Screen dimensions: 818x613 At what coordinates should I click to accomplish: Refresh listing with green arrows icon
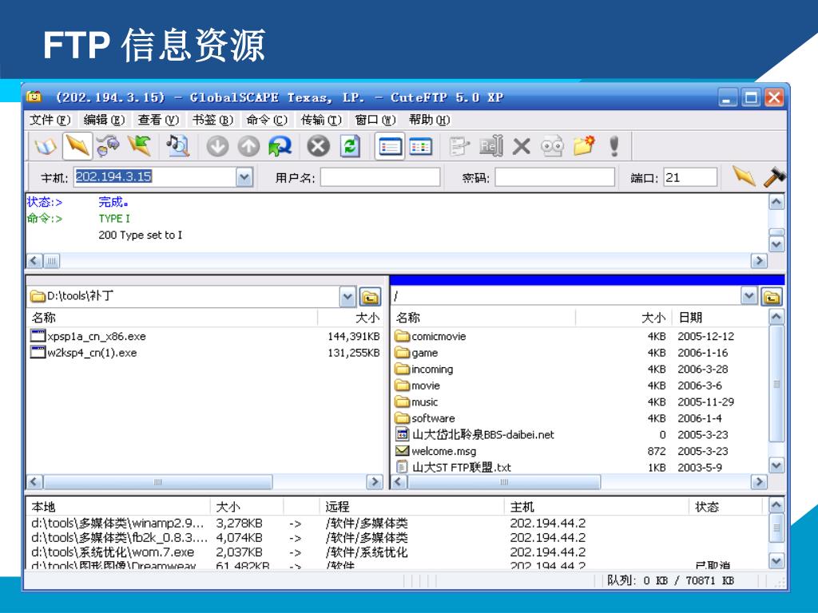click(350, 147)
